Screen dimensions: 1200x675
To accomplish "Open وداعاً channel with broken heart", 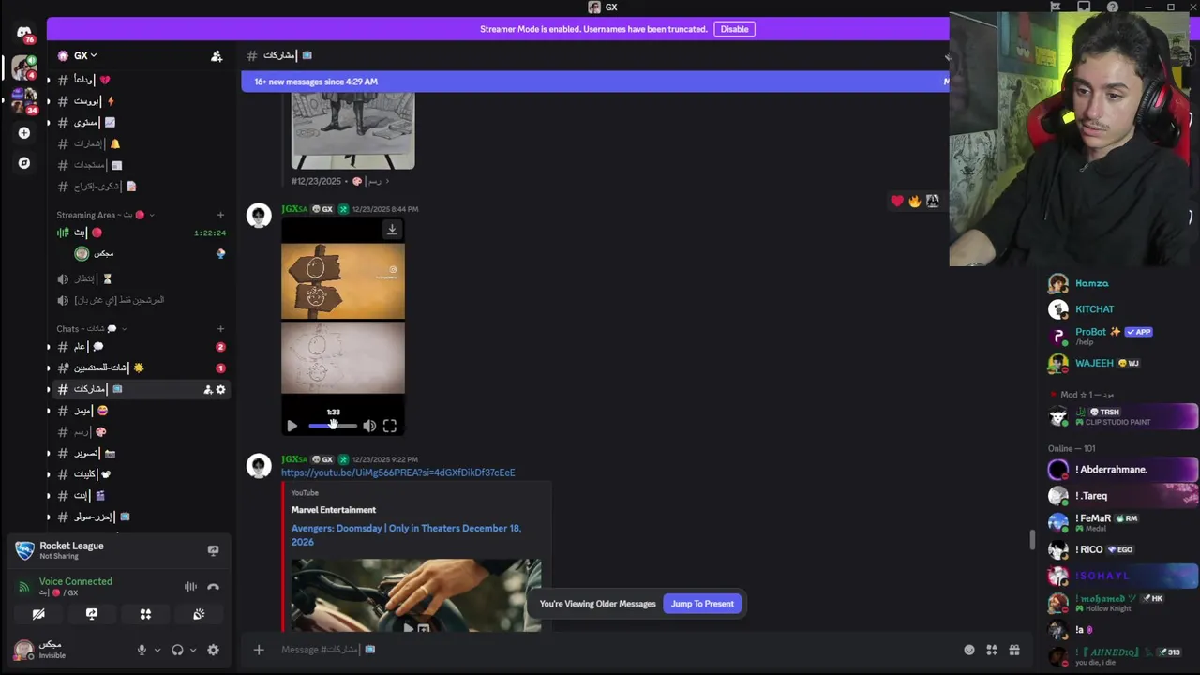I will 141,80.
